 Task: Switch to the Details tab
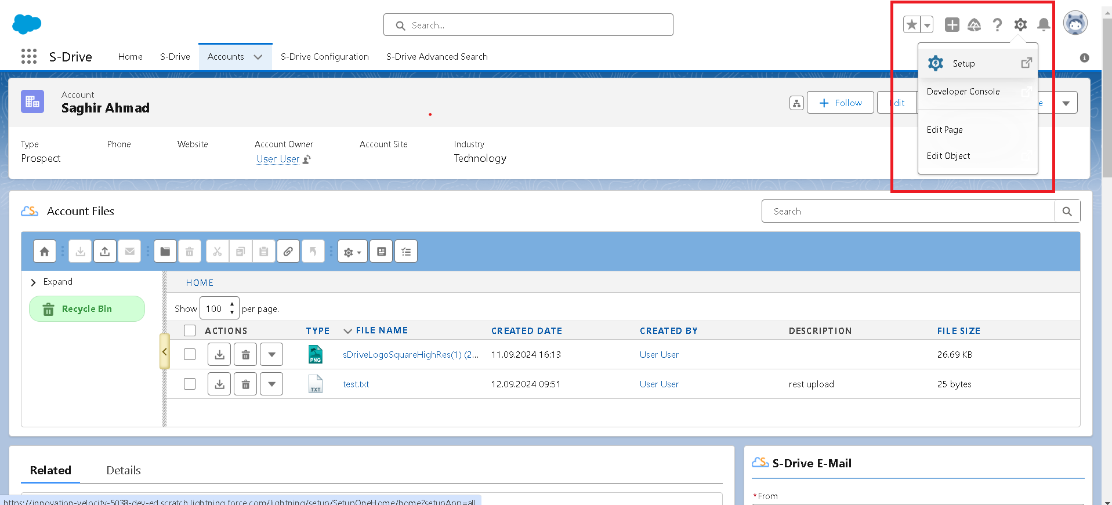click(x=124, y=470)
